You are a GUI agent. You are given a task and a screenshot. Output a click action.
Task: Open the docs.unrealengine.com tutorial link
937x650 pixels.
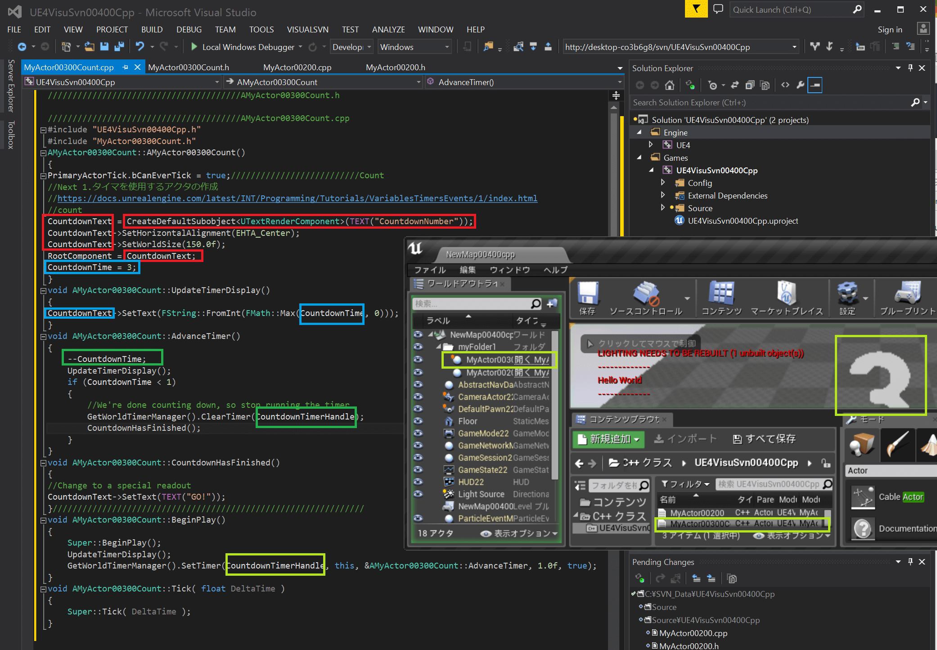pyautogui.click(x=297, y=199)
